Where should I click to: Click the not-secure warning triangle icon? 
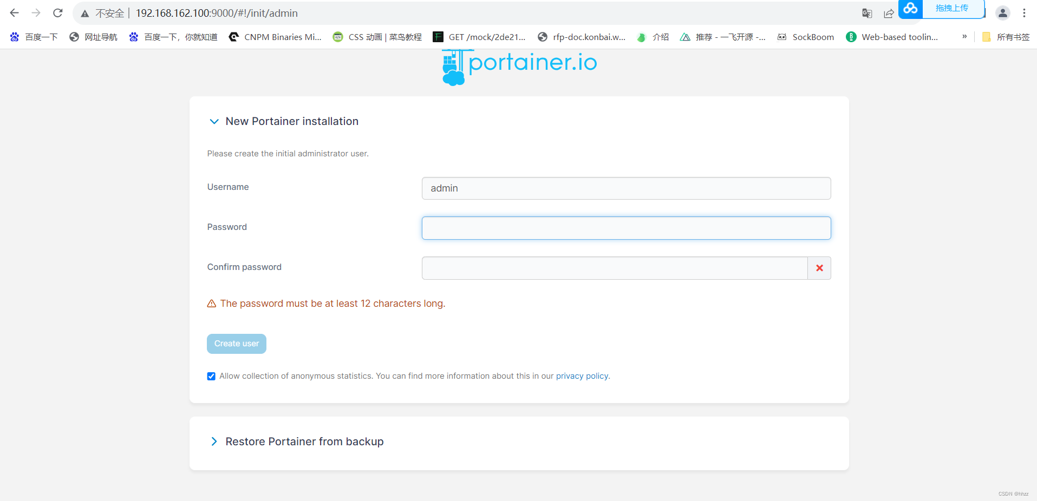[85, 14]
